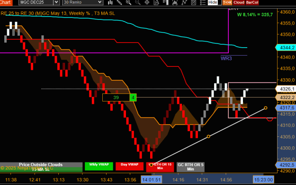Click the W 8,14% = 325,7 text
Image resolution: width=296 pixels, height=185 pixels.
[x=255, y=15]
